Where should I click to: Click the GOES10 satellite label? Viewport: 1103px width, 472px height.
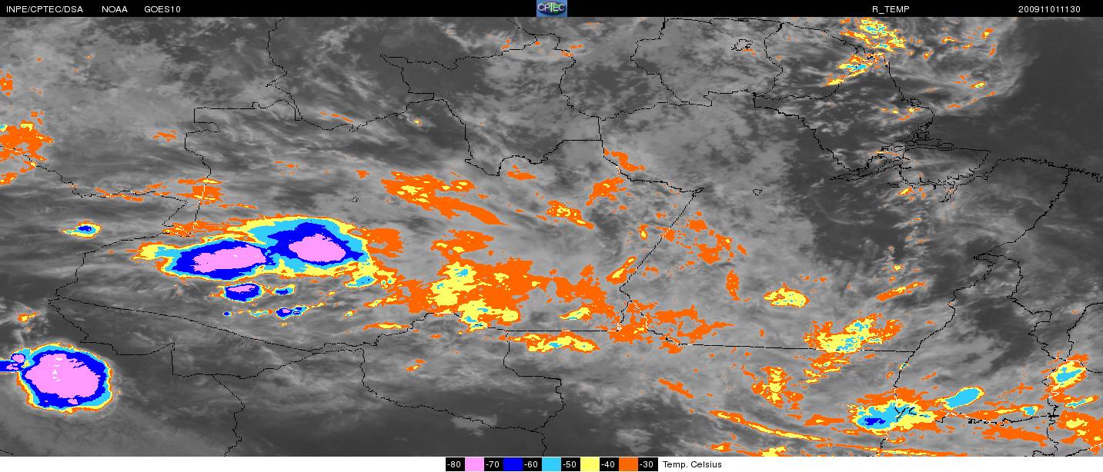[162, 9]
